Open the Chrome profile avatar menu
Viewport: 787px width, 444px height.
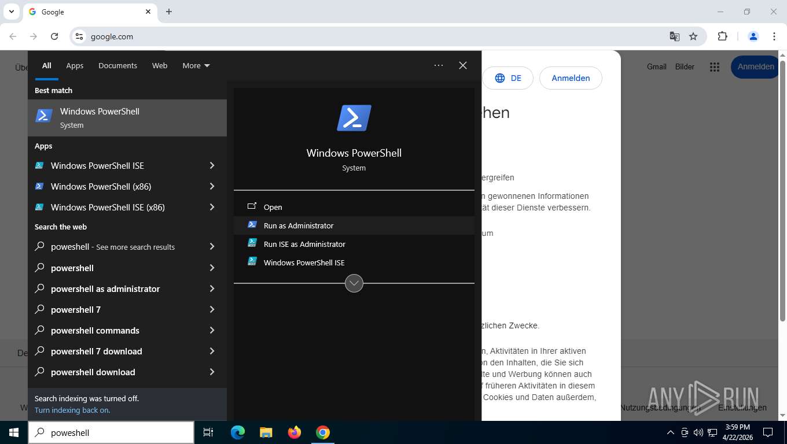click(x=753, y=36)
